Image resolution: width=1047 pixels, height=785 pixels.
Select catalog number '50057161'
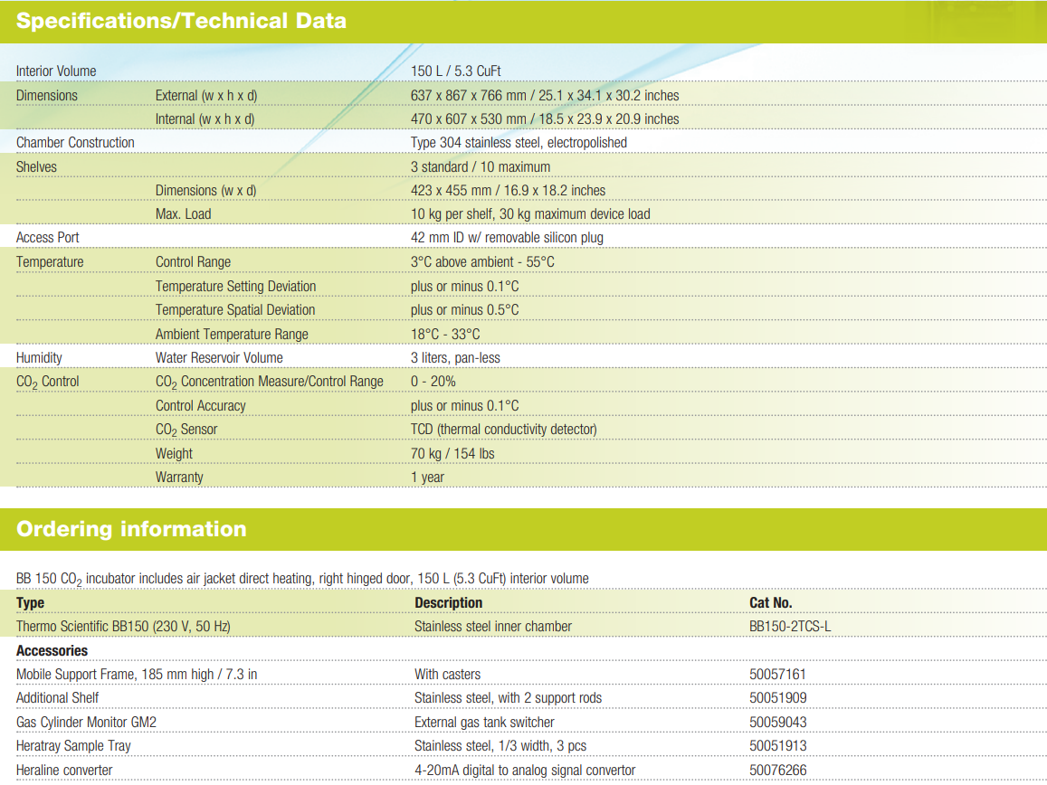pyautogui.click(x=777, y=674)
